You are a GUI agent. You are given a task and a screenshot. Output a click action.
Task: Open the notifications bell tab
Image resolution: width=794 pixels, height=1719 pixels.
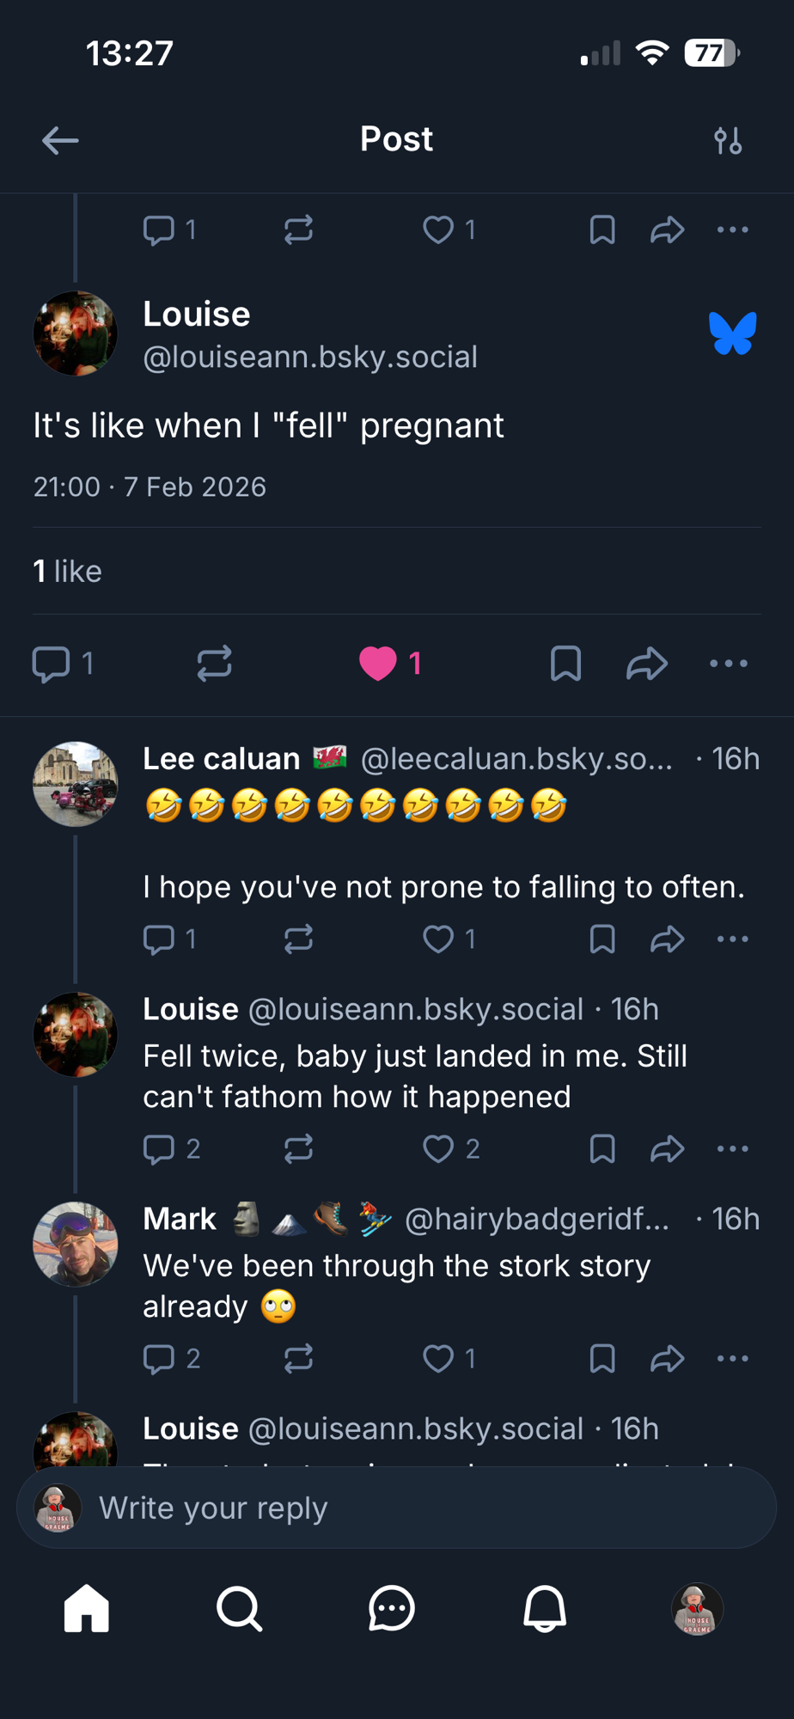pyautogui.click(x=545, y=1608)
